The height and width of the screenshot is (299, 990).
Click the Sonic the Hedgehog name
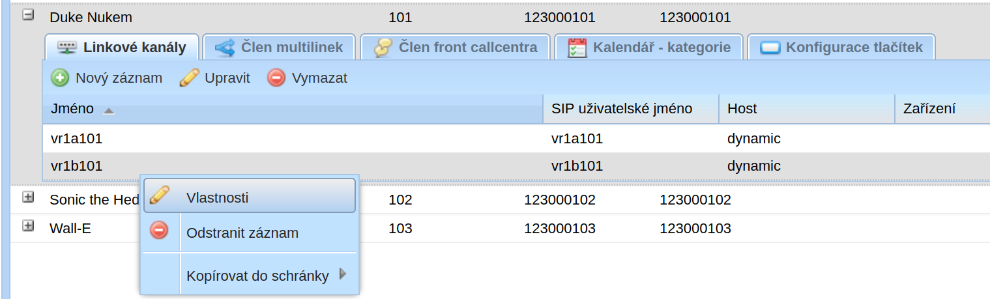click(x=95, y=199)
